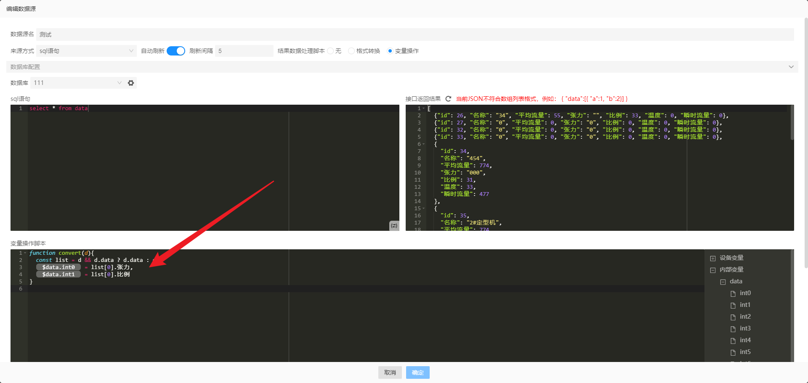Open database settings gear icon
This screenshot has height=383, width=808.
coord(131,83)
